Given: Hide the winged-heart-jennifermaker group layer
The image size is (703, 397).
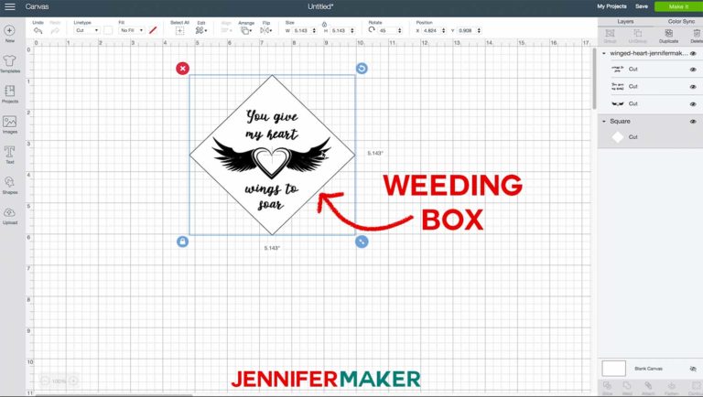Looking at the screenshot, I should (693, 53).
